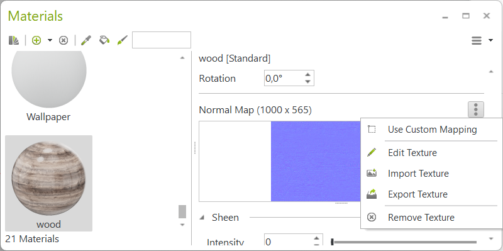Click the blue normal map texture preview
This screenshot has height=251, width=503.
coord(316,162)
